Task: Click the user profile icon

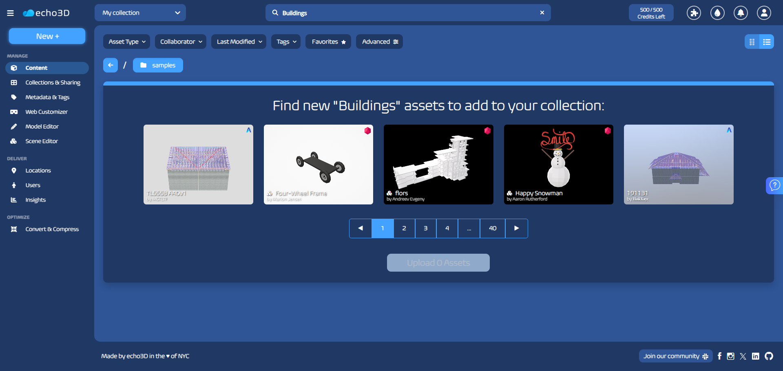Action: [x=764, y=13]
